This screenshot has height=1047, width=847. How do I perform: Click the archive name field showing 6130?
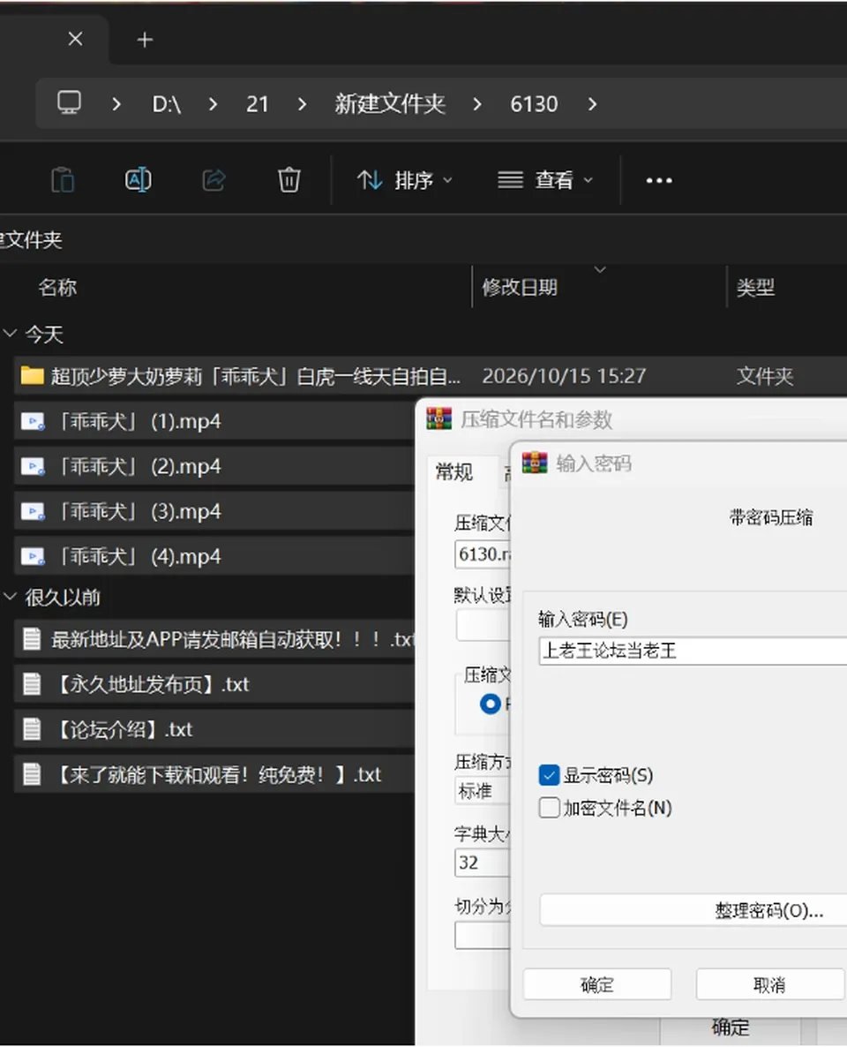coord(483,554)
